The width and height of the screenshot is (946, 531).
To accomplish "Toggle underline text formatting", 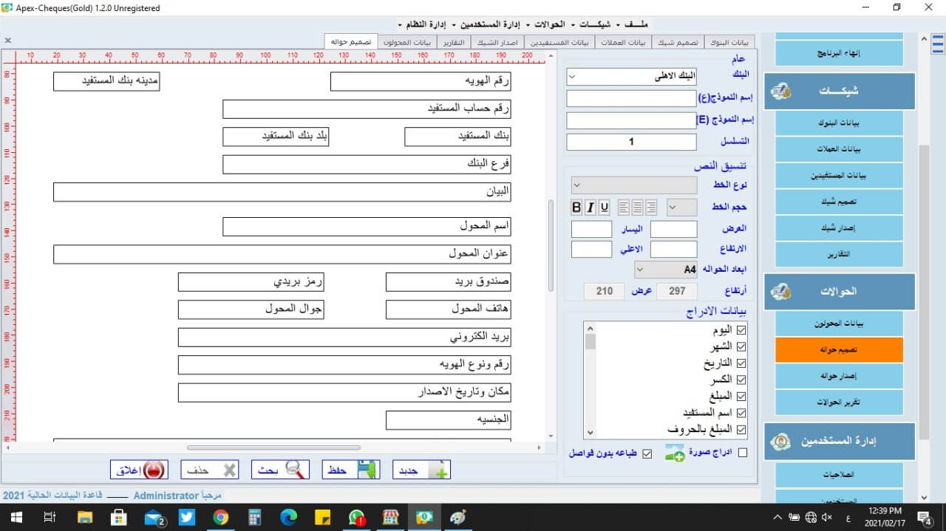I will click(x=605, y=208).
